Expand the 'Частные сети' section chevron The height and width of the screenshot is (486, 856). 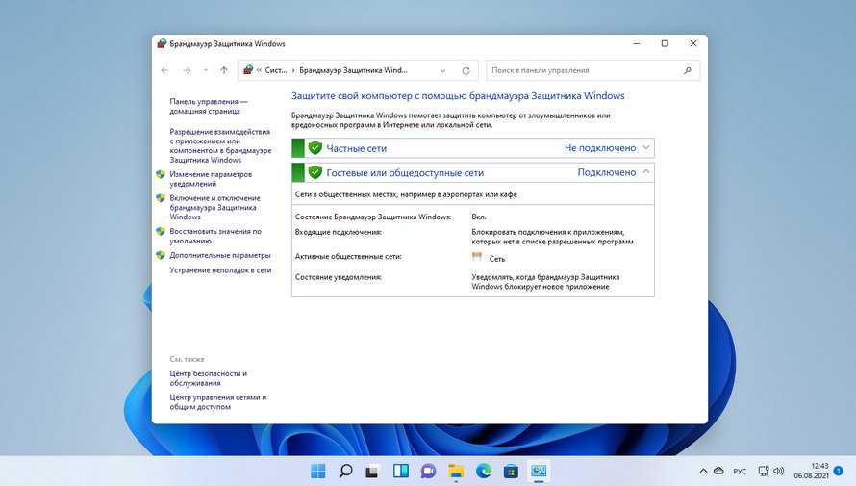pyautogui.click(x=646, y=147)
